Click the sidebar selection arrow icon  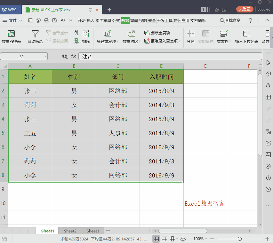tap(268, 63)
